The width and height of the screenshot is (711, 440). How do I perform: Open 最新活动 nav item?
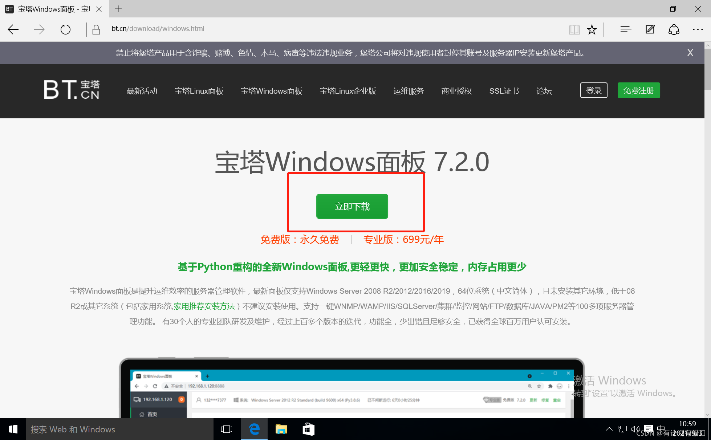[x=142, y=91]
